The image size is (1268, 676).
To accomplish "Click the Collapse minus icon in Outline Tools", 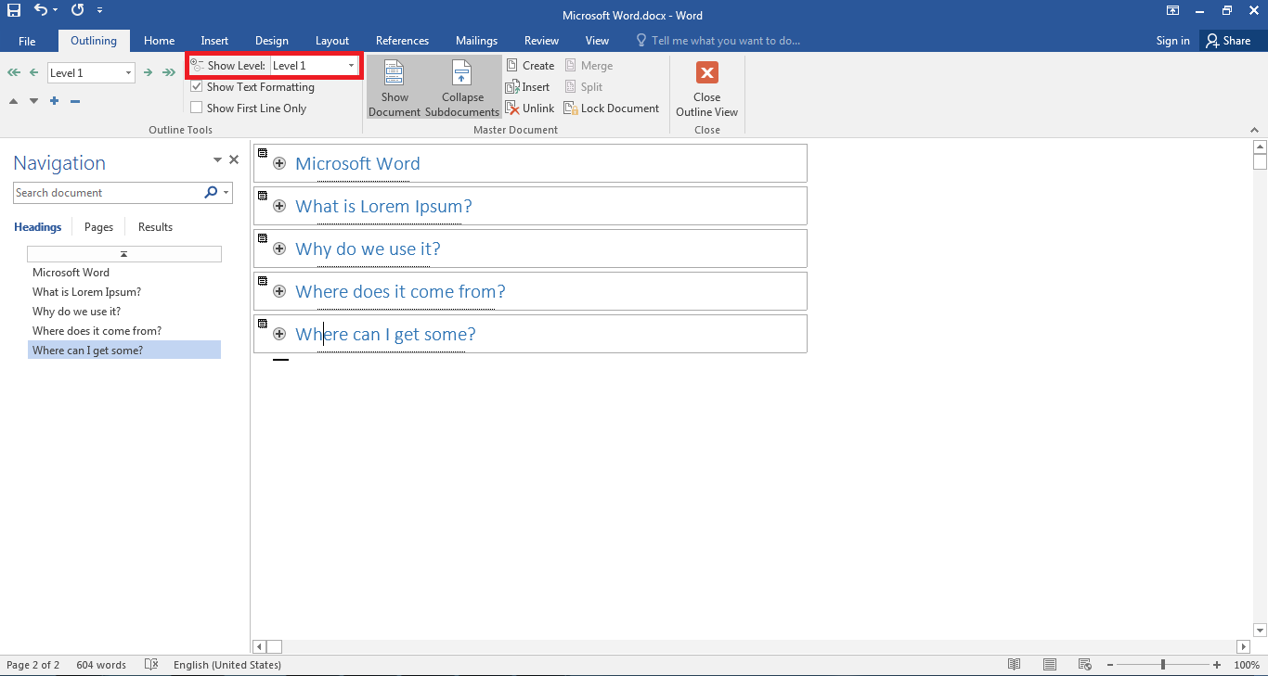I will coord(75,101).
